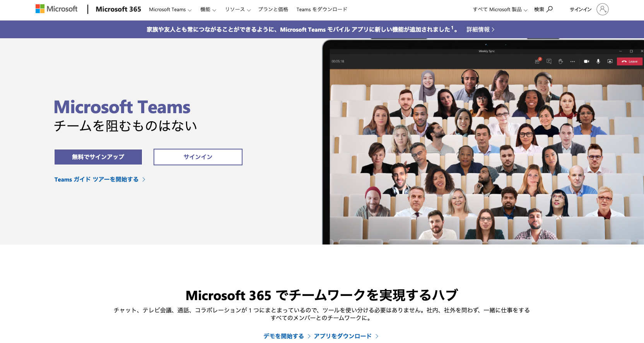Start the Teams ガイド ツアー link

[100, 179]
